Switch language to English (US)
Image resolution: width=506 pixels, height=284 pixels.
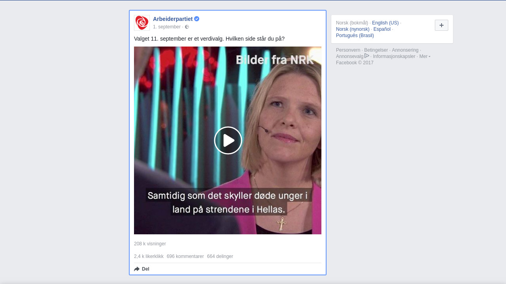point(385,23)
